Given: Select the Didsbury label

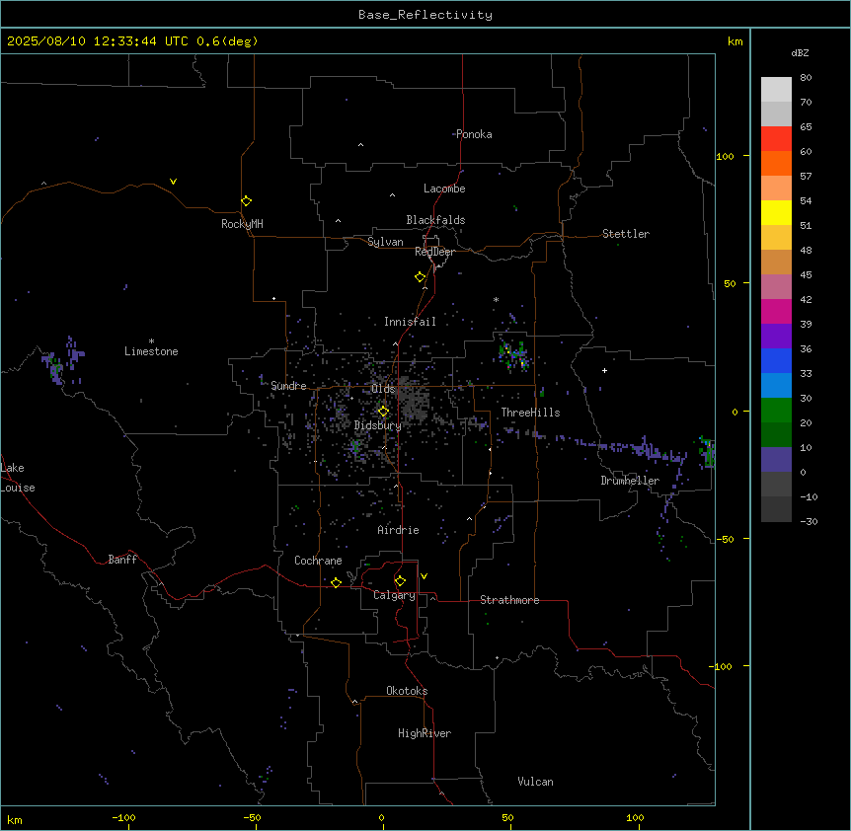Looking at the screenshot, I should tap(378, 425).
